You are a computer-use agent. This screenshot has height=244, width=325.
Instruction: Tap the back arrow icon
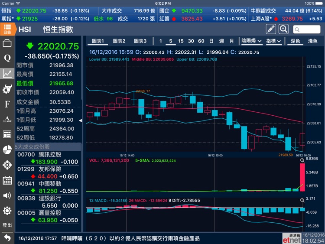[x=7, y=238]
